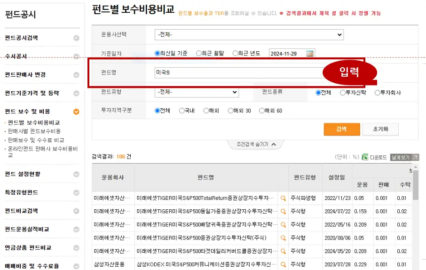This screenshot has width=426, height=270.
Task: Click the 초기화 reset button
Action: pos(380,129)
